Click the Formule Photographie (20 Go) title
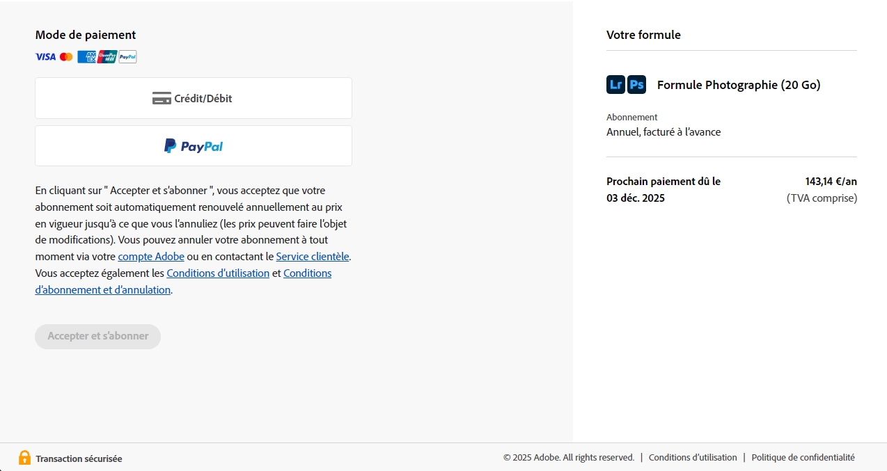 coord(739,86)
